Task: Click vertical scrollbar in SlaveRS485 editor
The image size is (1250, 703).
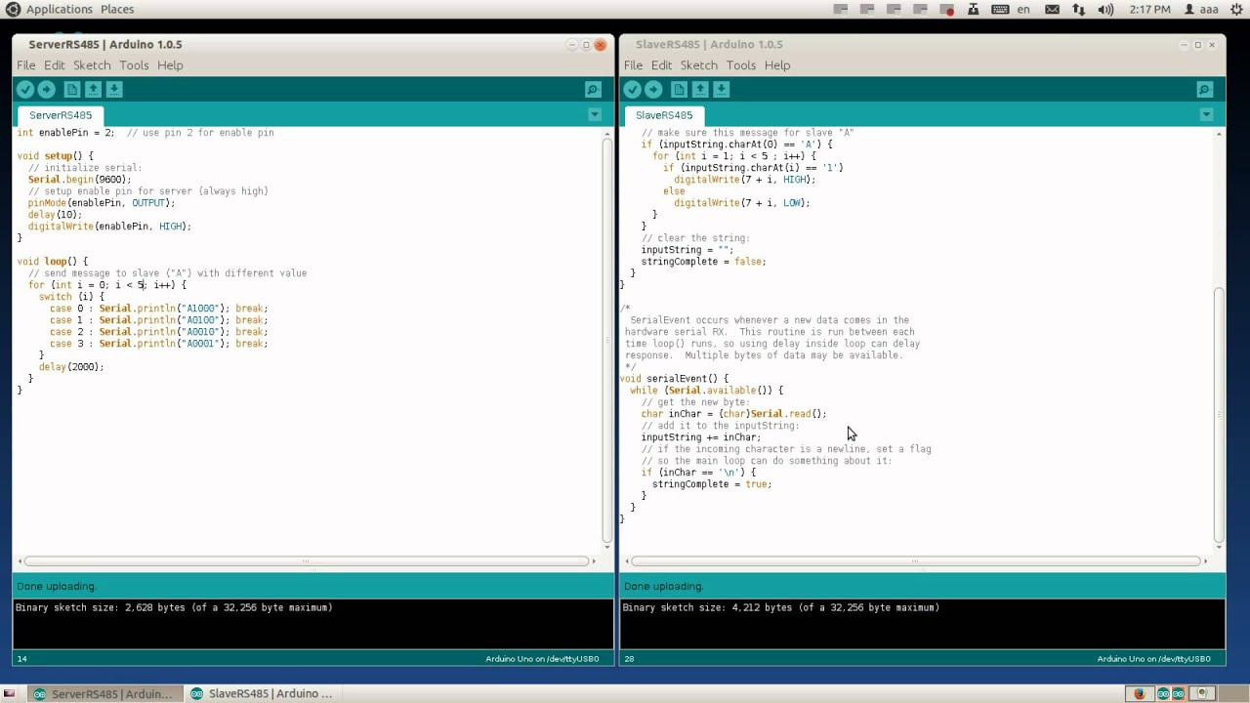Action: 1218,414
